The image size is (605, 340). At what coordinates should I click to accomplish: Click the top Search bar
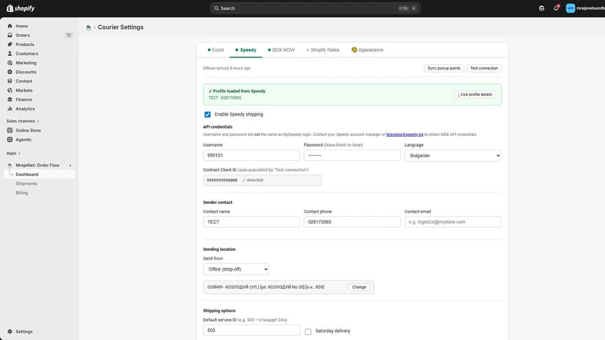click(315, 8)
